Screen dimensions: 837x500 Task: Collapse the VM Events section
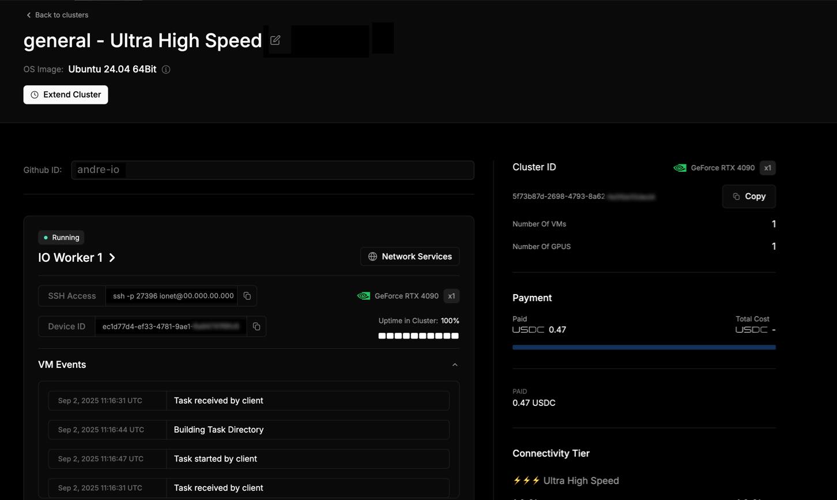(x=455, y=365)
